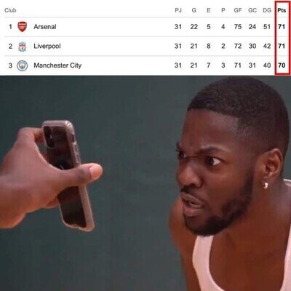This screenshot has height=291, width=291.
Task: Open the Manchester City team link
Action: point(57,65)
